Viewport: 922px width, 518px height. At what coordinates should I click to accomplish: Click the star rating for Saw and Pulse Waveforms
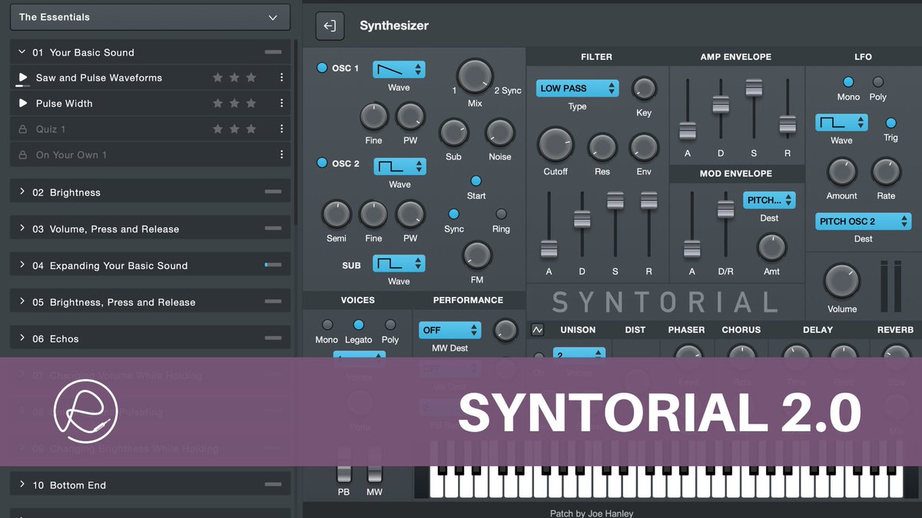tap(234, 78)
